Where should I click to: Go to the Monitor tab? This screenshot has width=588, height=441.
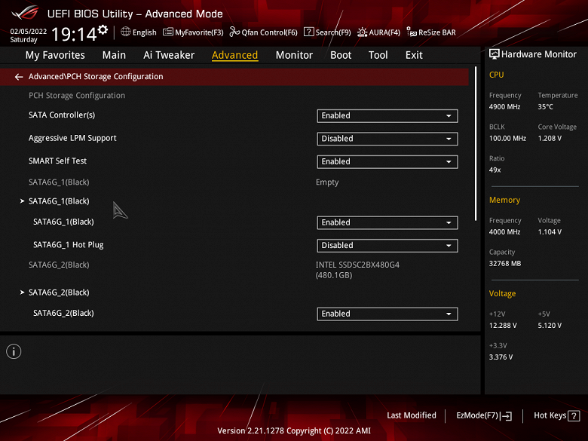(294, 55)
